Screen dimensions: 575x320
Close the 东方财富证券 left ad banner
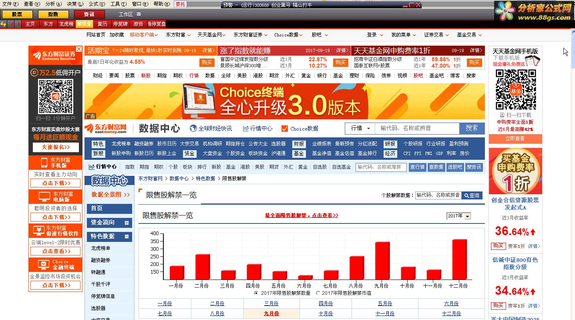click(x=79, y=49)
